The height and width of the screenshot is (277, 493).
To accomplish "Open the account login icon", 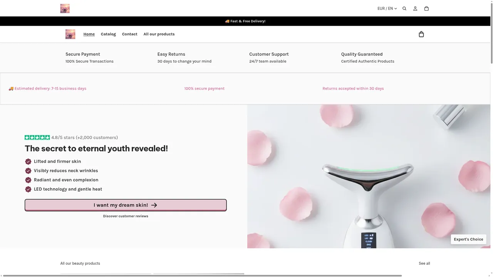I will click(415, 8).
